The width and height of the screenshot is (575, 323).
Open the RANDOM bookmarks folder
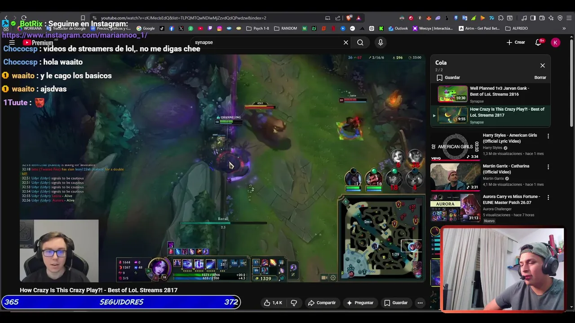pyautogui.click(x=285, y=28)
